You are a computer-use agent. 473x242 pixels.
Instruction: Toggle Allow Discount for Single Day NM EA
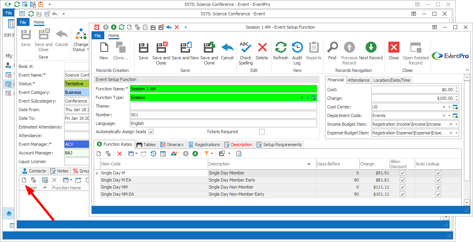[x=402, y=194]
